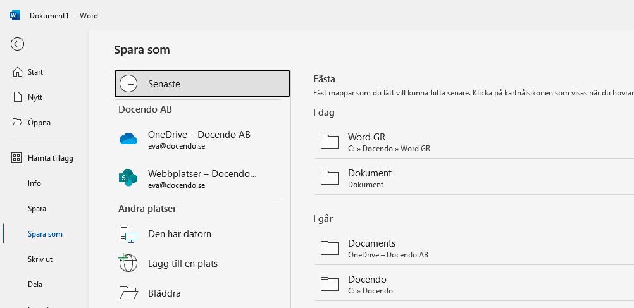Click the Öppna folder icon
This screenshot has width=634, height=308.
pos(17,122)
